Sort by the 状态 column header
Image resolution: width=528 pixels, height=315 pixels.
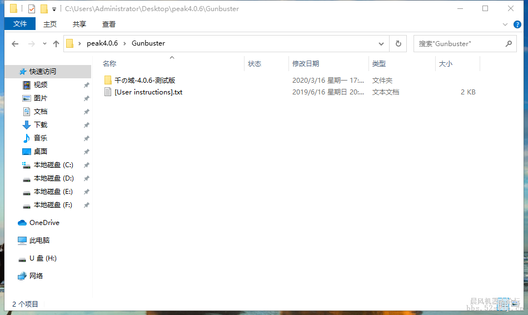click(255, 63)
